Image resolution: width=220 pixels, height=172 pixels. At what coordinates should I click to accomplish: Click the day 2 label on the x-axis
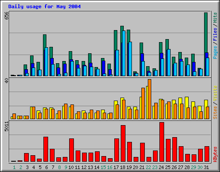(21, 167)
